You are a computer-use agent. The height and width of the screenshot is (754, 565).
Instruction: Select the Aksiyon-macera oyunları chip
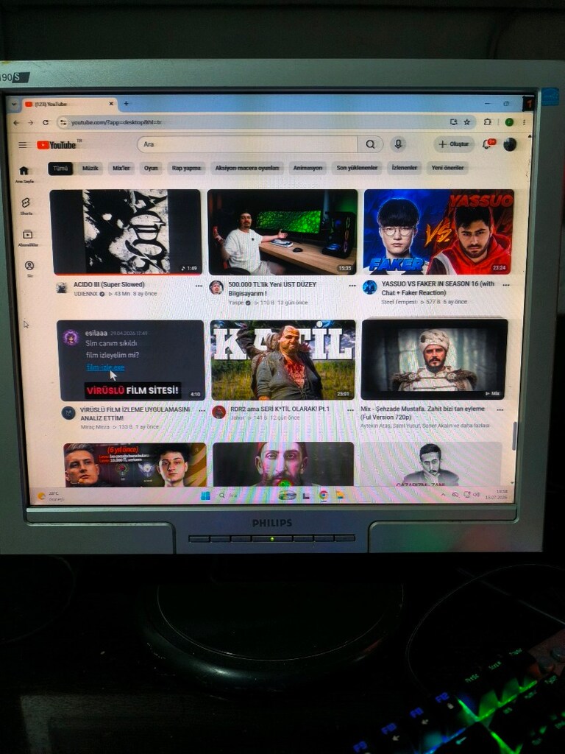[x=247, y=168]
